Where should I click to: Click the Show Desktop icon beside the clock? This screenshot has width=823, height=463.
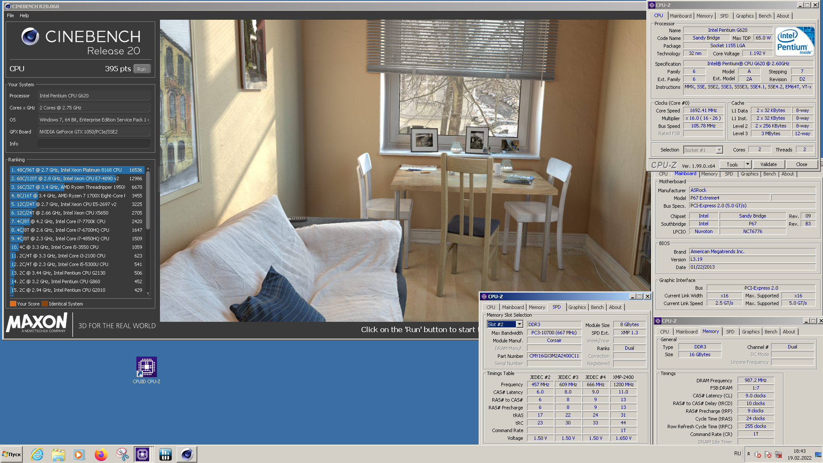coord(818,454)
